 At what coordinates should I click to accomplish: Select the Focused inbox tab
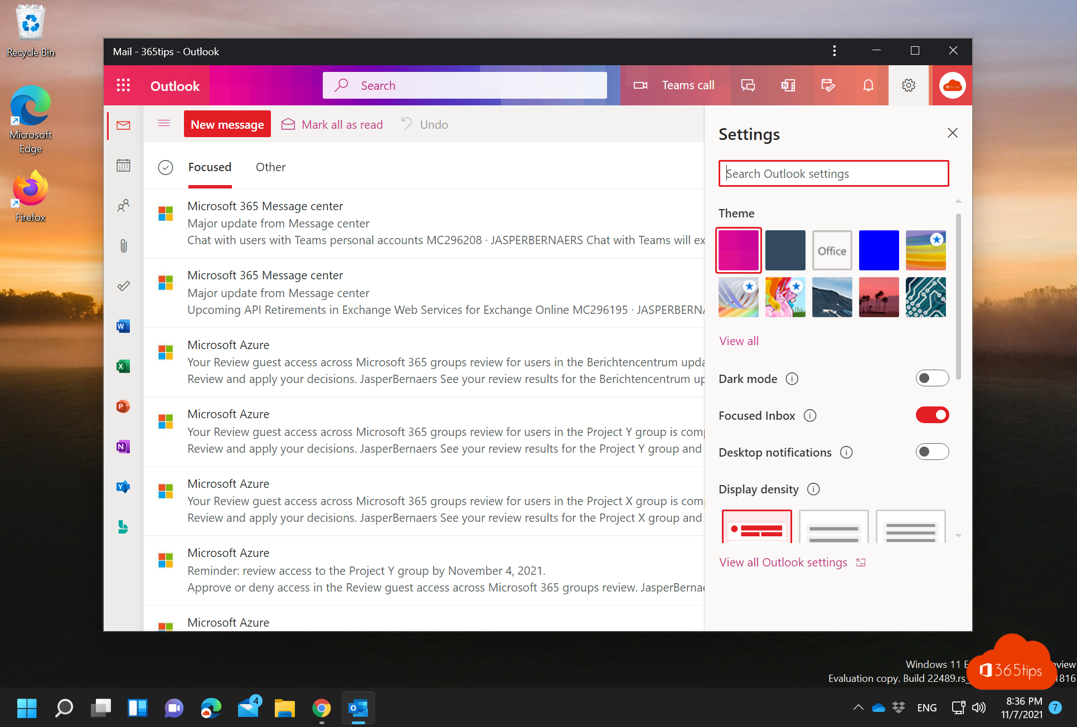(x=208, y=167)
